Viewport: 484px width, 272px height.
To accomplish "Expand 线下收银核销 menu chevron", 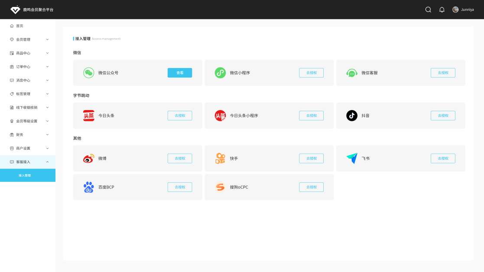I will tap(47, 107).
